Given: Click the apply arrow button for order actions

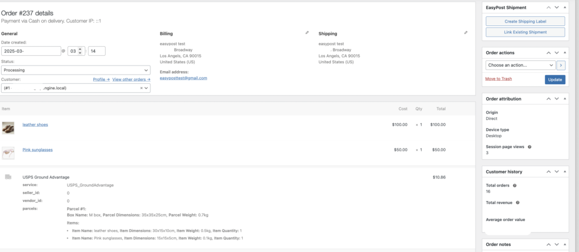Looking at the screenshot, I should [561, 65].
